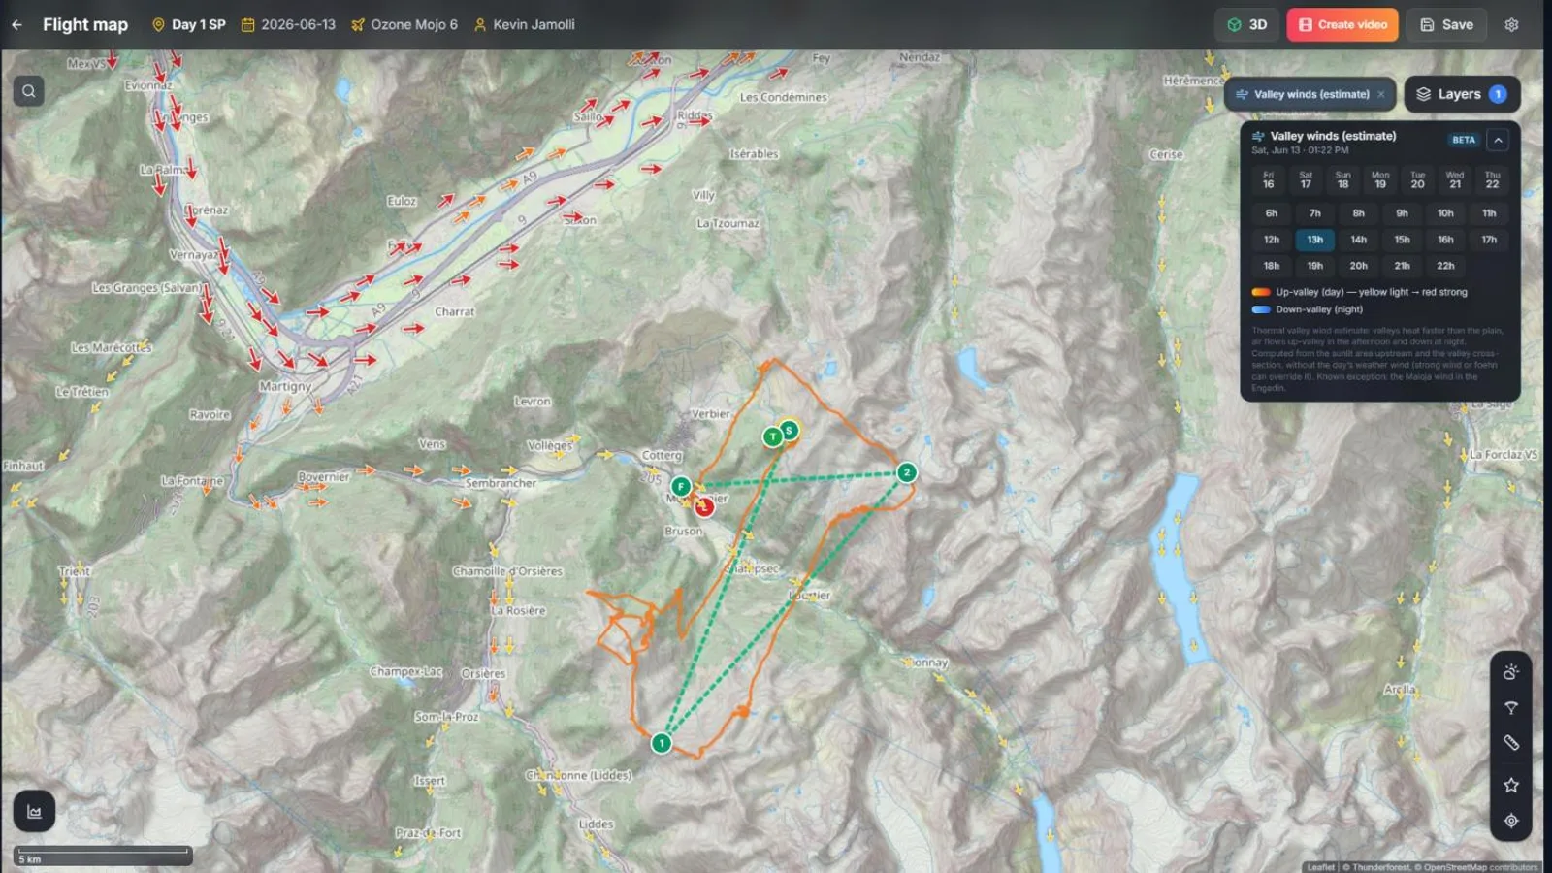Click the red landing marker

pyautogui.click(x=704, y=506)
